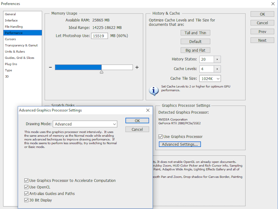Disable Use OpenCL option
The image size is (278, 209).
point(27,187)
